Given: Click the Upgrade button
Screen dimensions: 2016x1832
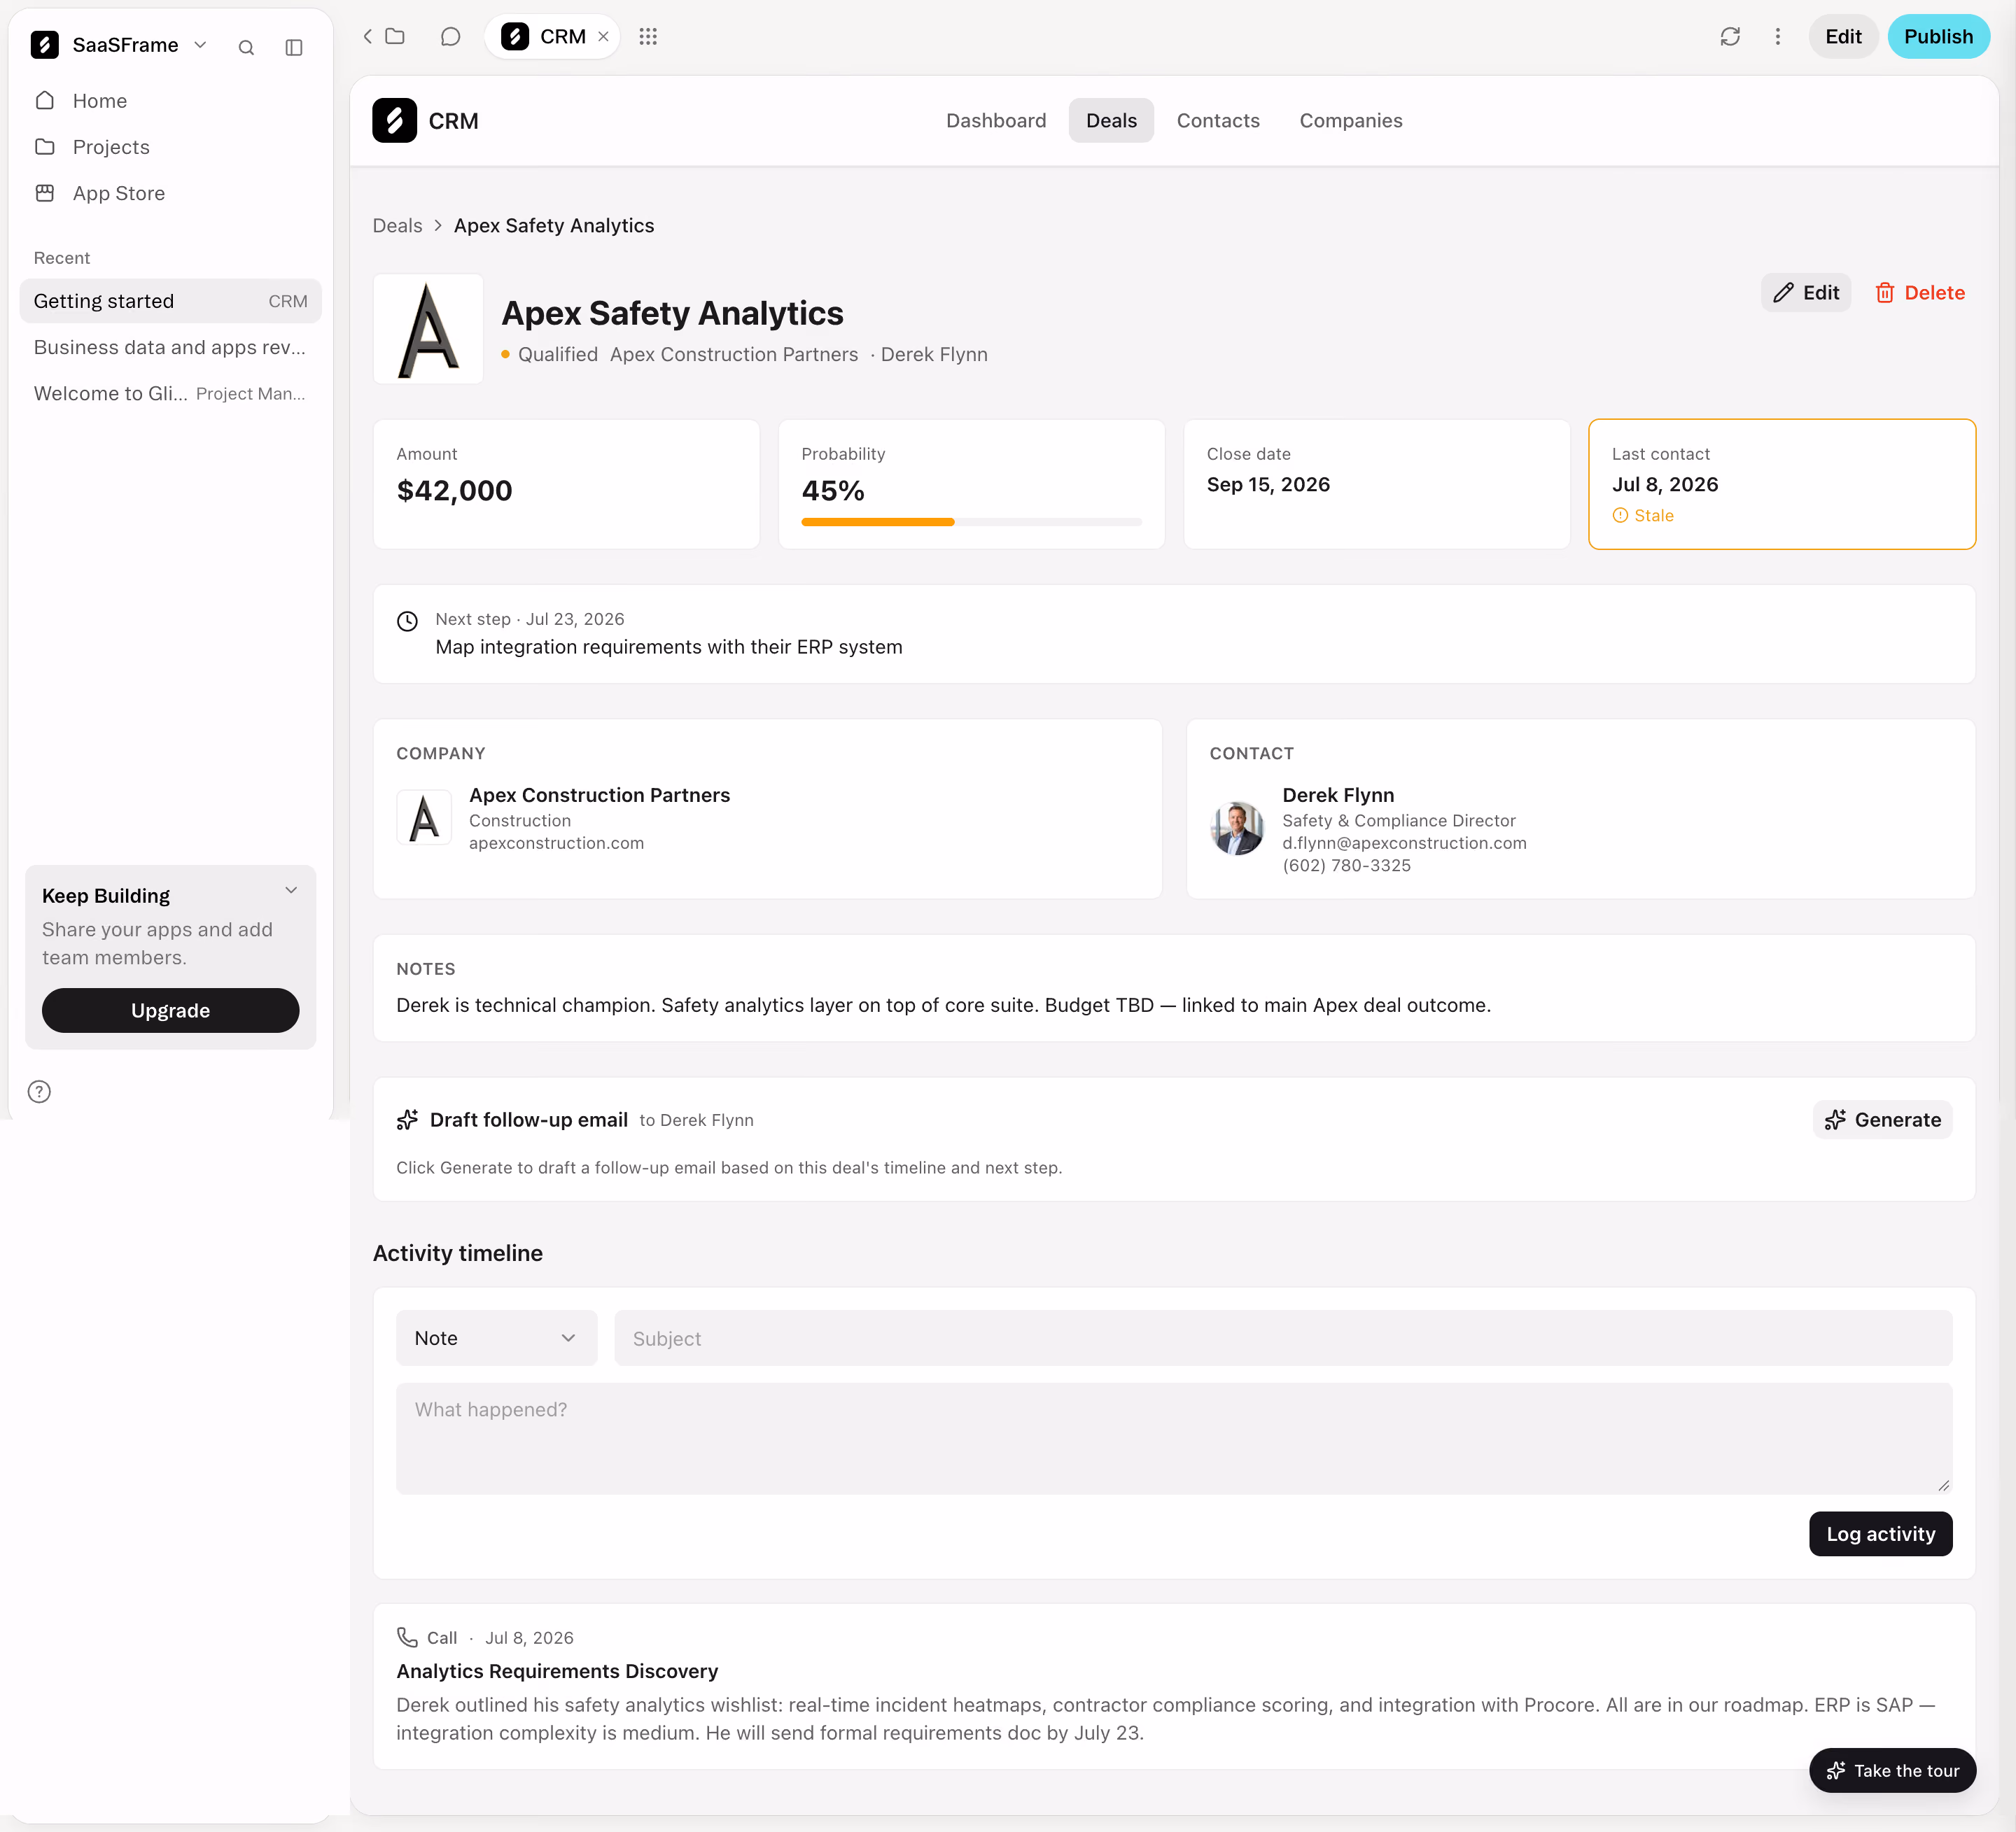Looking at the screenshot, I should click(170, 1010).
